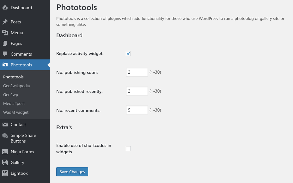Click the Posts pushpin icon
Image resolution: width=293 pixels, height=183 pixels.
point(5,22)
